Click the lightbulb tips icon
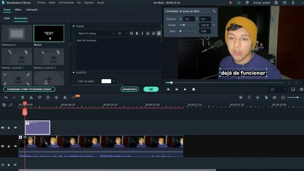Image resolution: width=304 pixels, height=171 pixels. tap(230, 3)
